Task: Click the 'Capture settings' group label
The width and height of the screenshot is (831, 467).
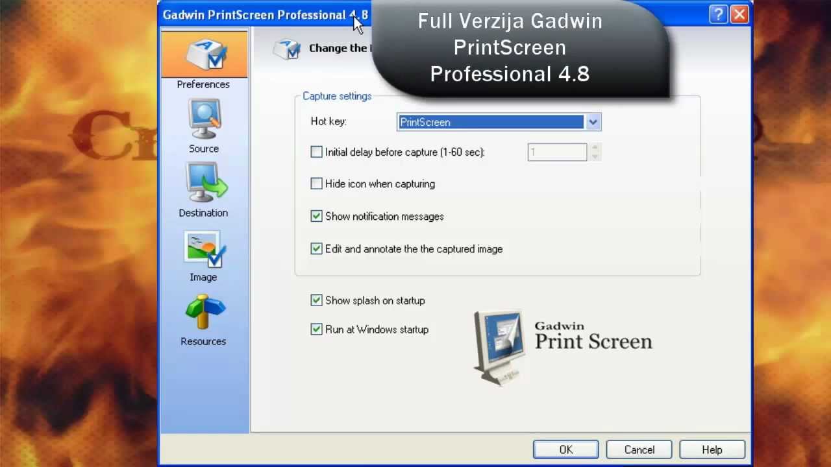Action: (337, 96)
